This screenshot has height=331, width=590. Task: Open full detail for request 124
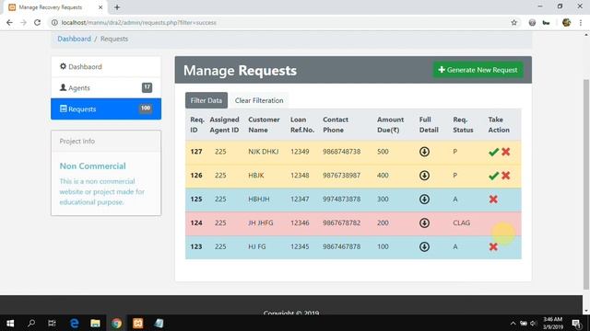(424, 223)
